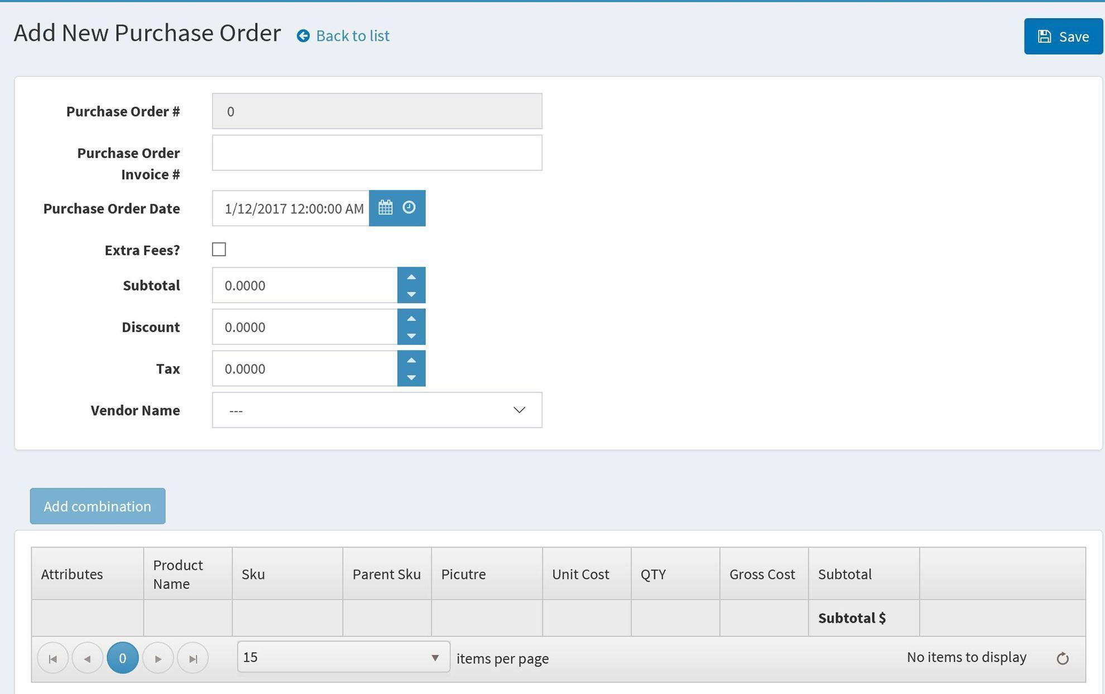
Task: Enable the Extra Fees checkbox
Action: click(219, 249)
